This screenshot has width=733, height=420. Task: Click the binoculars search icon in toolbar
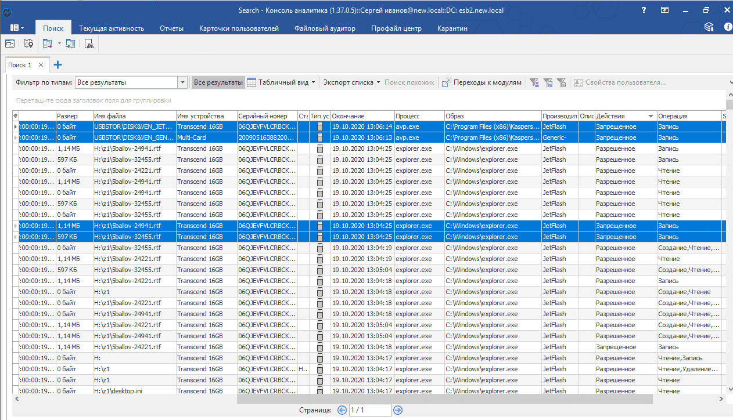89,44
